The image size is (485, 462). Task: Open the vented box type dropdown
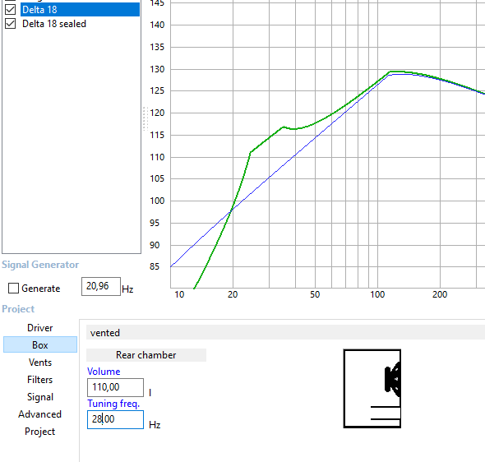click(285, 332)
